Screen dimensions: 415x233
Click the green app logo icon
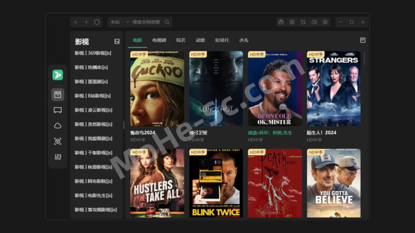point(58,75)
